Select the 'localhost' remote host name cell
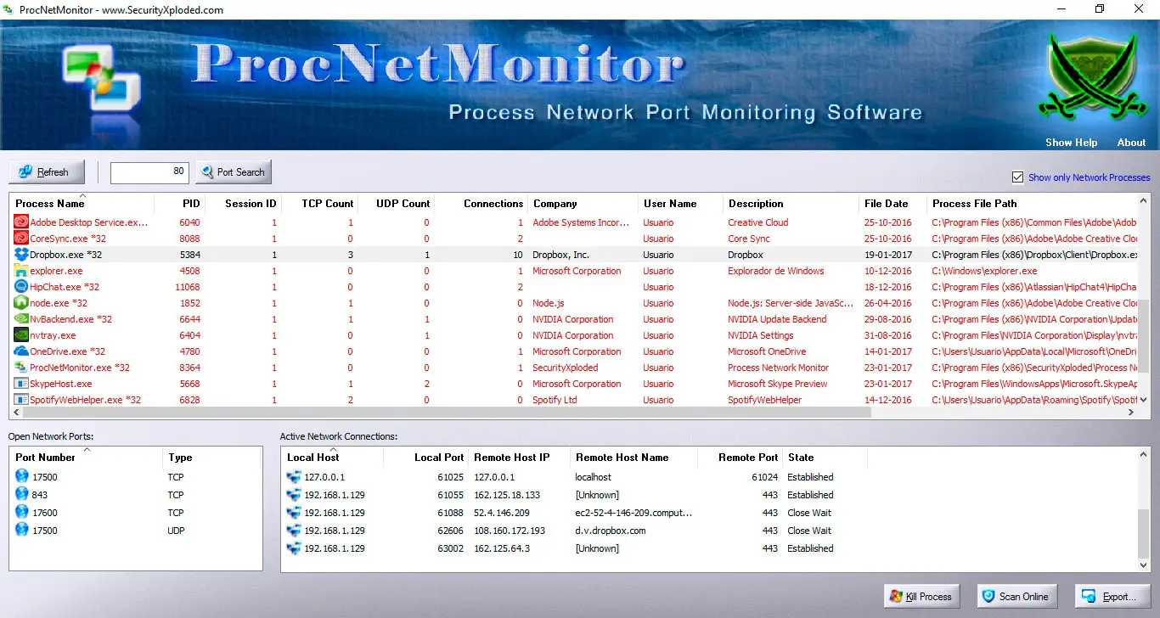This screenshot has height=618, width=1160. 594,477
